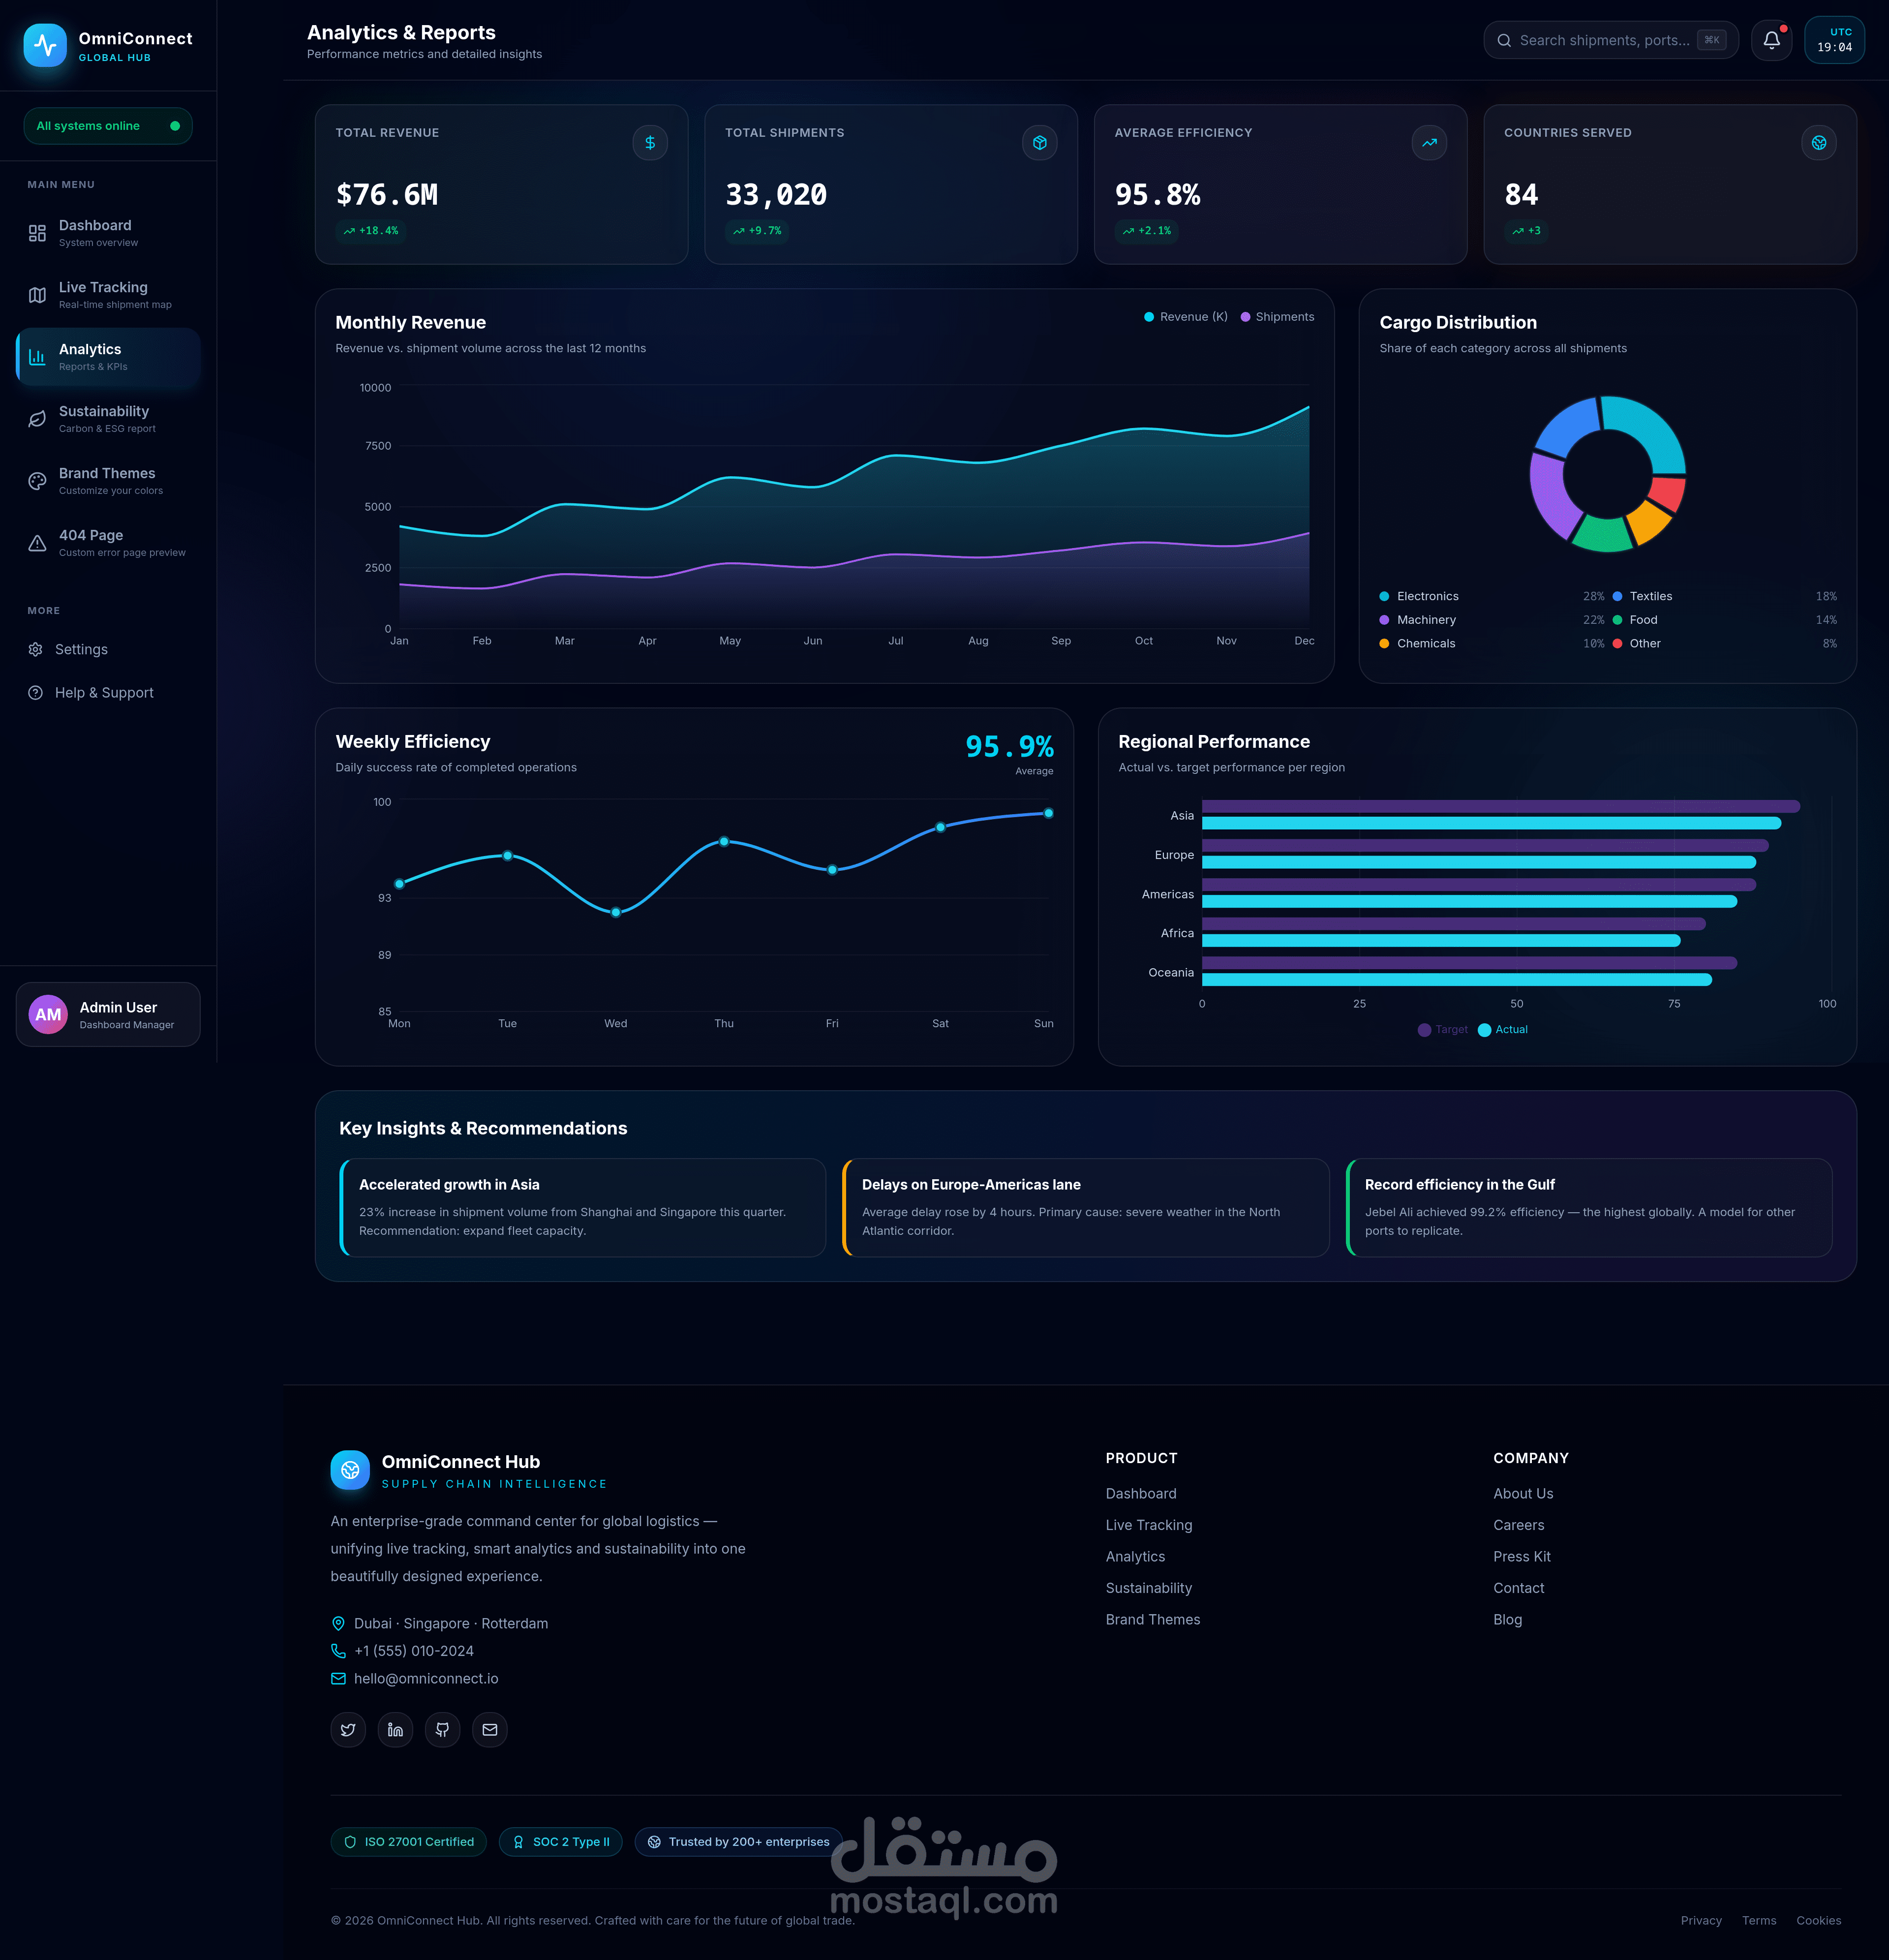1889x1960 pixels.
Task: Click the Machinery purple legend dot
Action: click(x=1384, y=620)
